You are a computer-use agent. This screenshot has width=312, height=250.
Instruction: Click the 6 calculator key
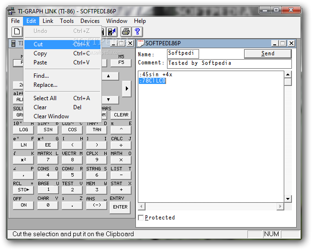97,175
